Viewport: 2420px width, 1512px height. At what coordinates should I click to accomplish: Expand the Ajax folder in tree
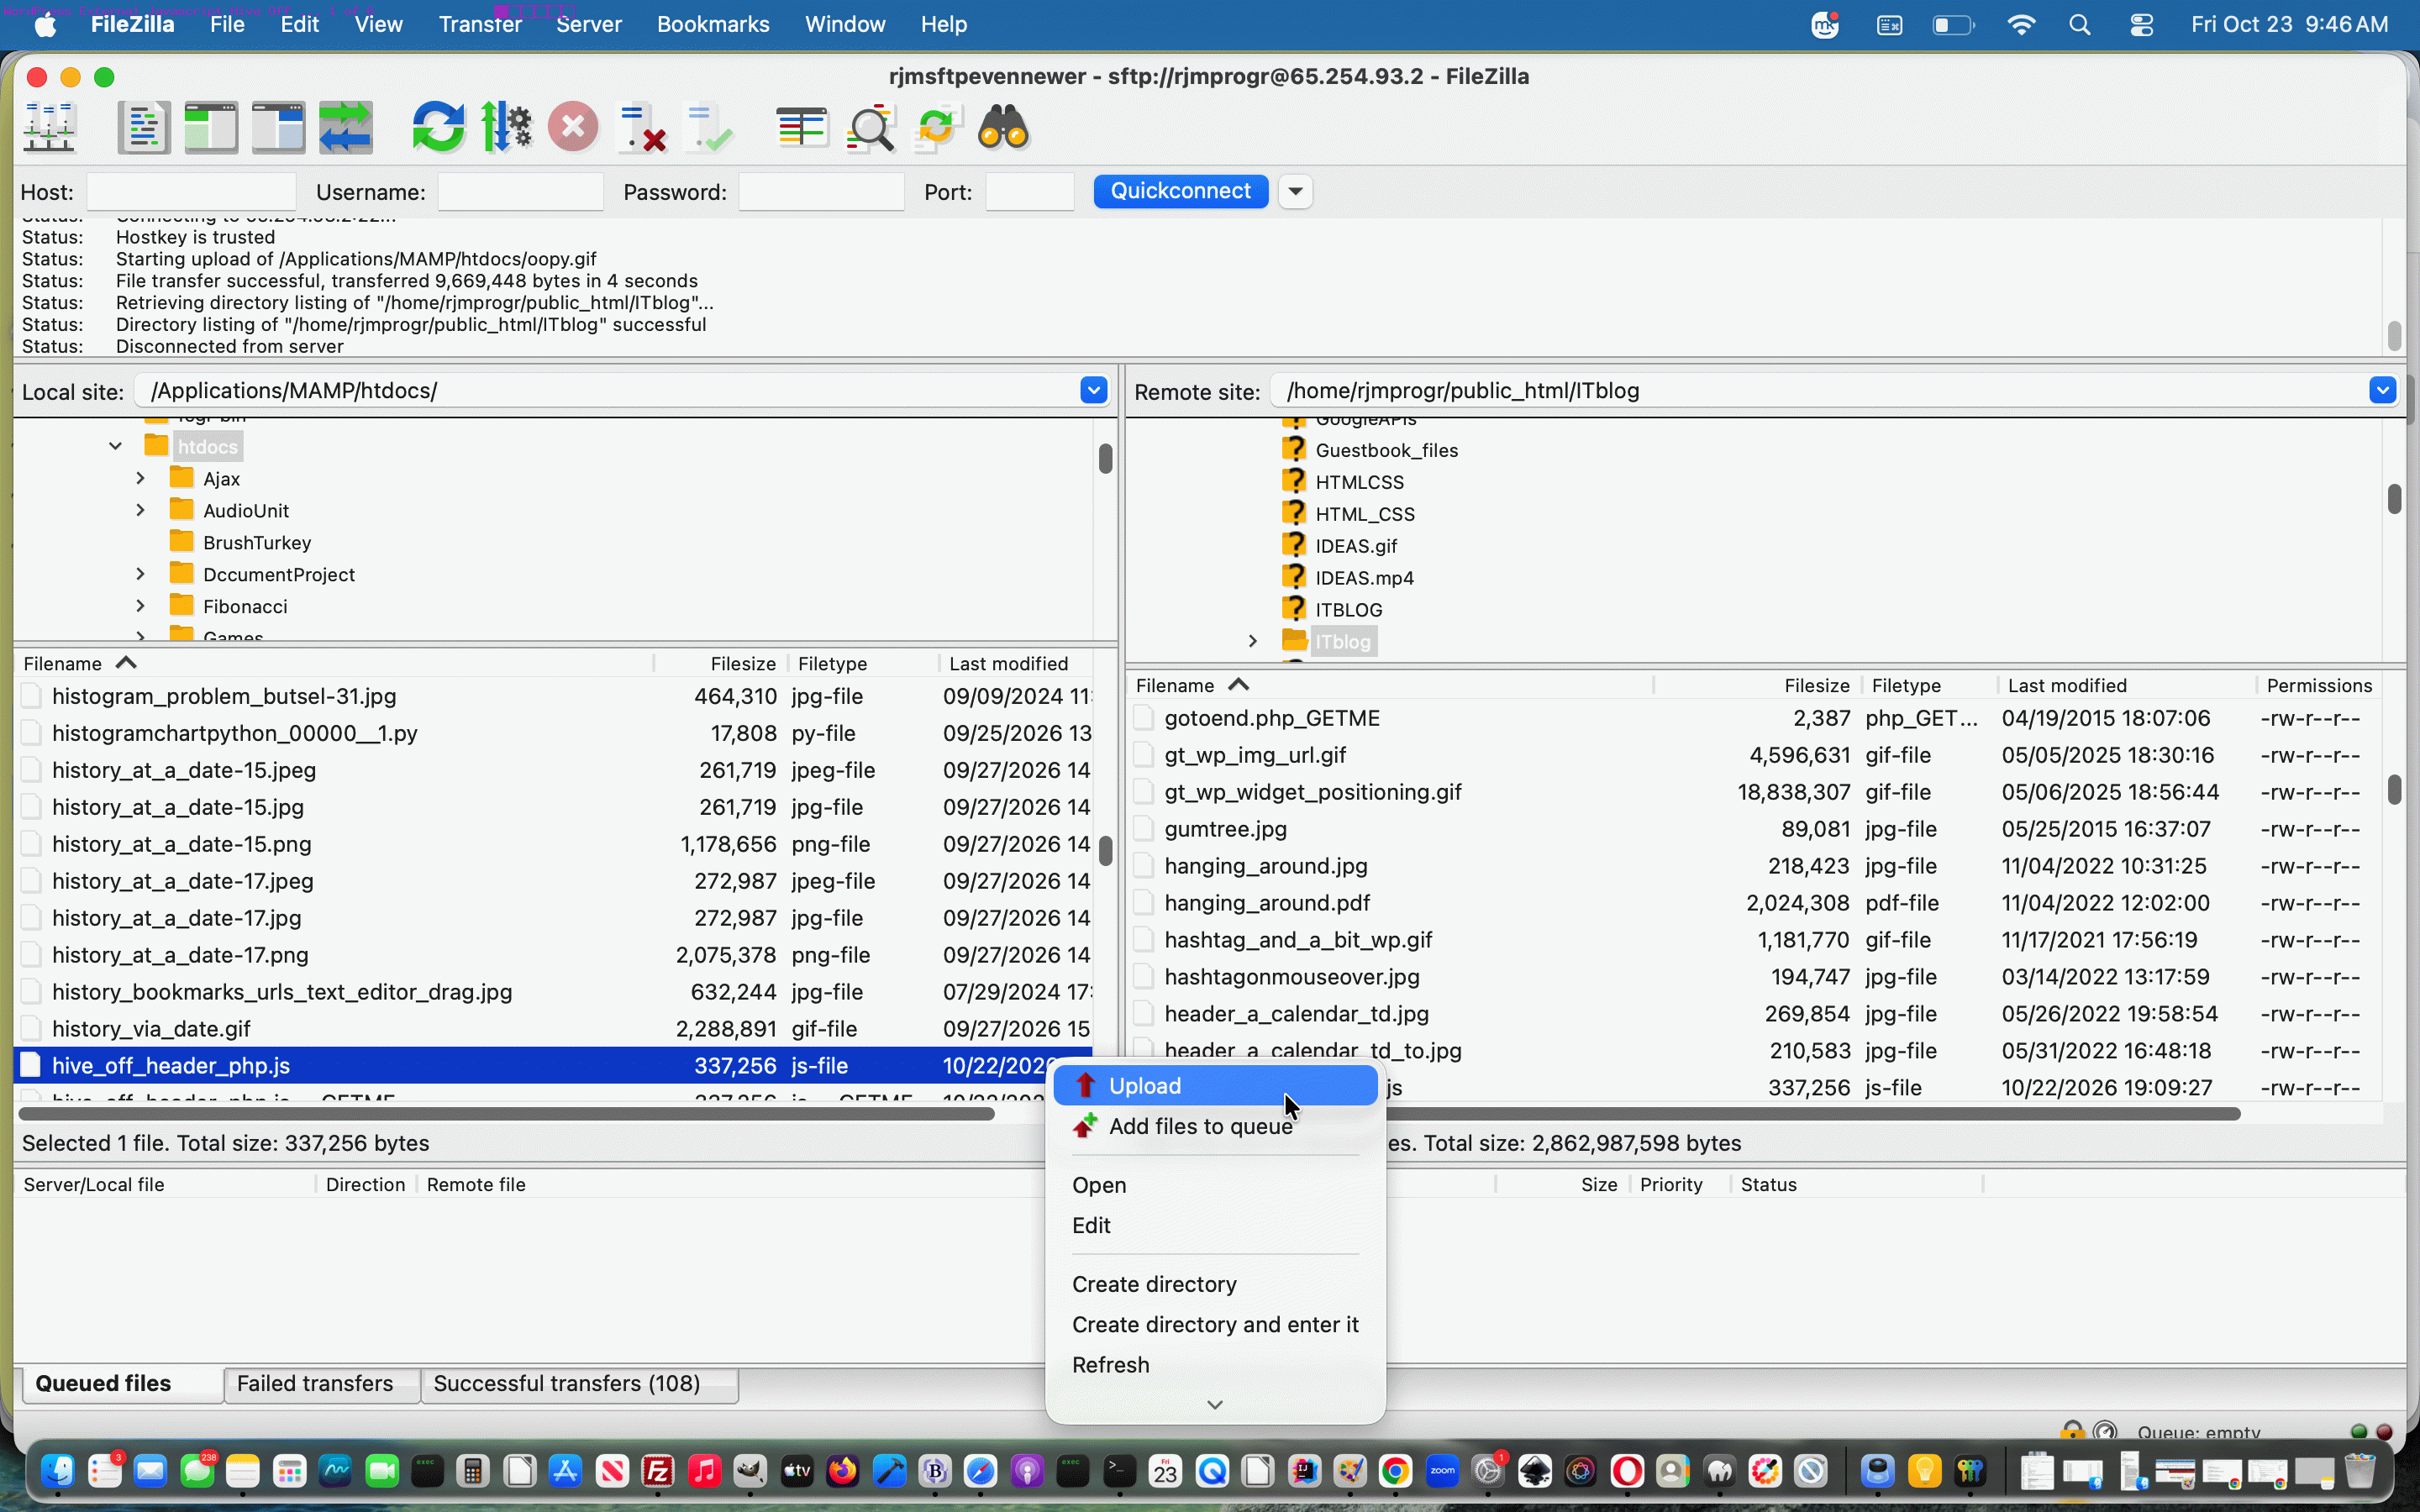[141, 479]
